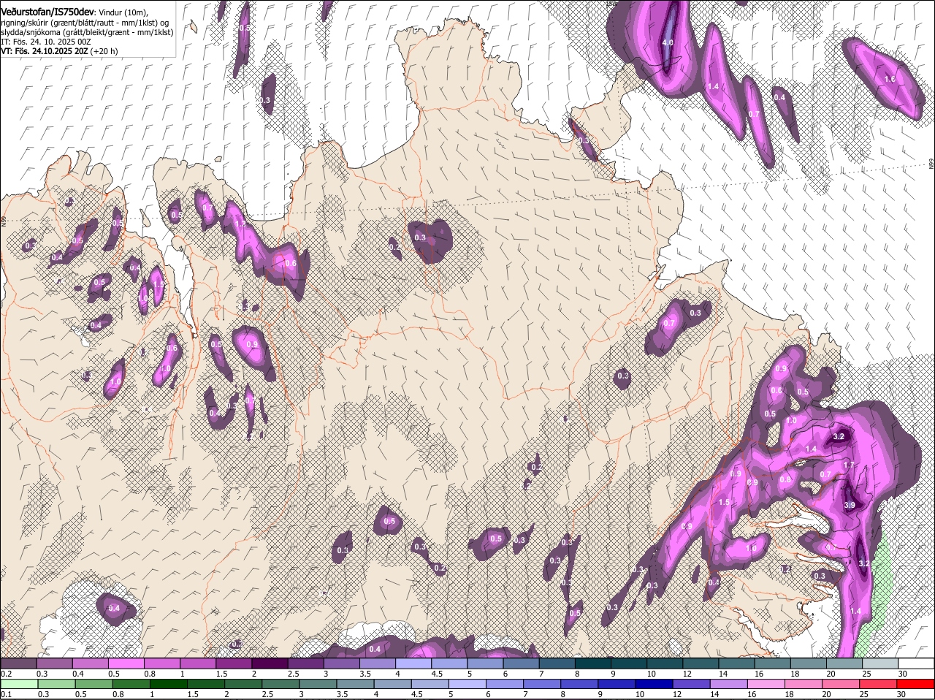
Task: Pick the darkest purple swatch for 2–2.5
Action: click(270, 663)
